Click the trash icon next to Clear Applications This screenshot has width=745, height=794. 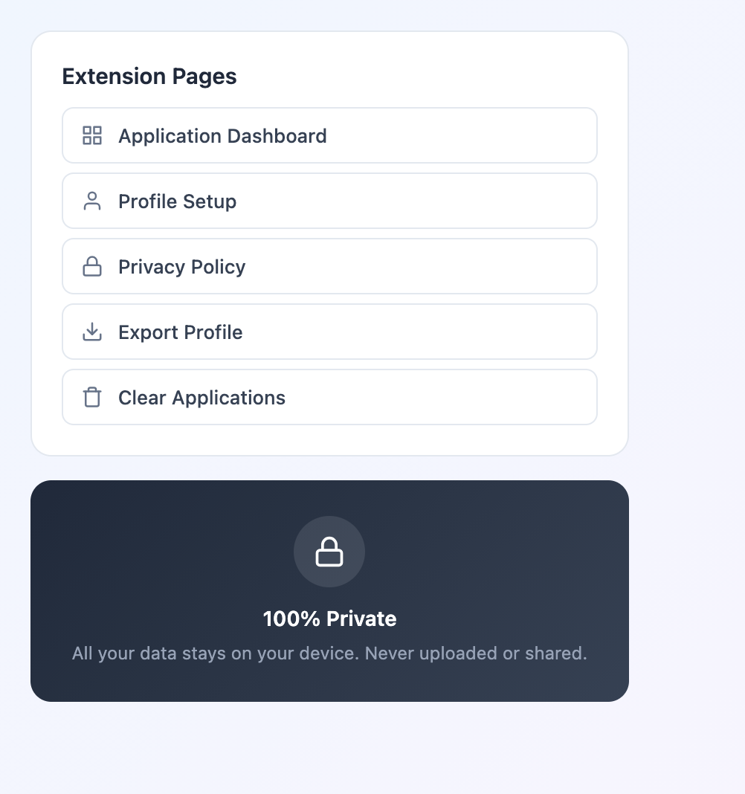(x=91, y=397)
